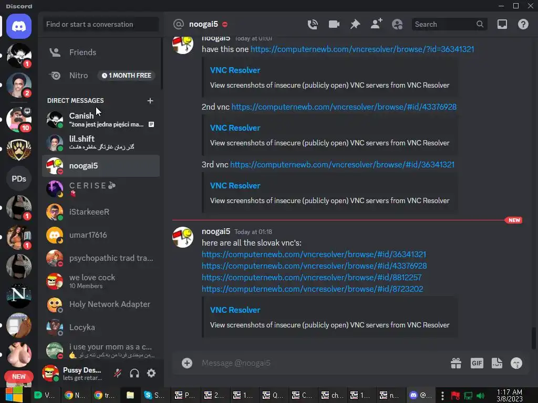This screenshot has height=403, width=538.
Task: Open taskbar overflow three-dots icon
Action: [442, 396]
